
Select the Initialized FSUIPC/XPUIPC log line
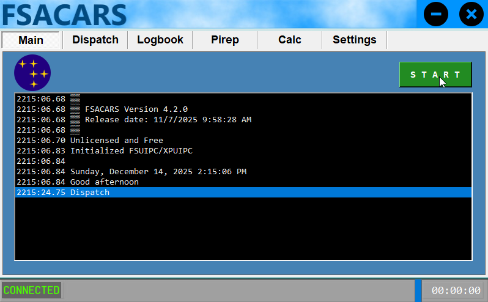[136, 151]
